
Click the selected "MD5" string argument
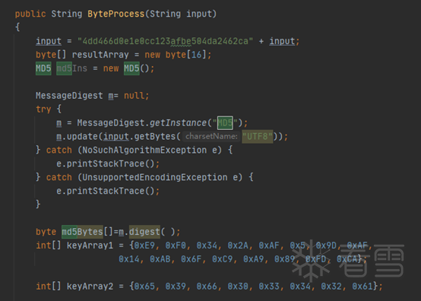pyautogui.click(x=225, y=123)
